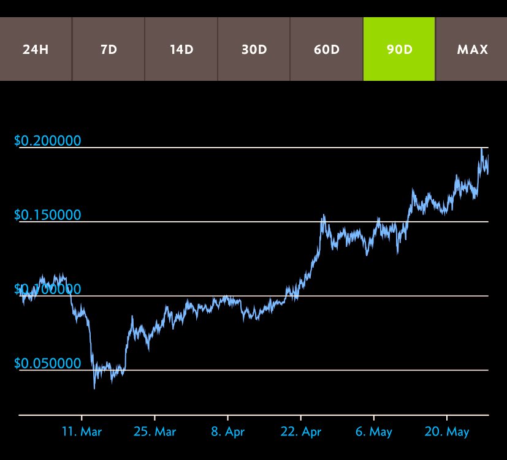This screenshot has height=460, width=507.
Task: Click the price line peak near $0.200000
Action: pyautogui.click(x=481, y=149)
